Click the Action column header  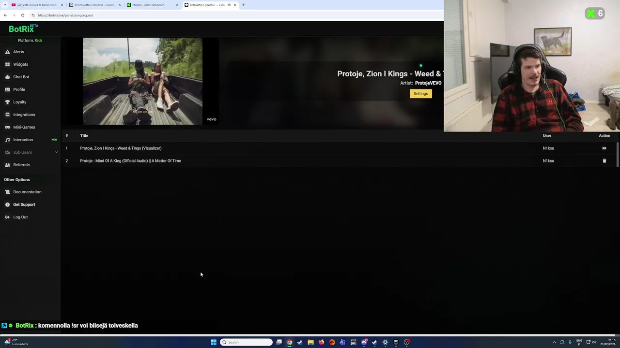(x=604, y=136)
